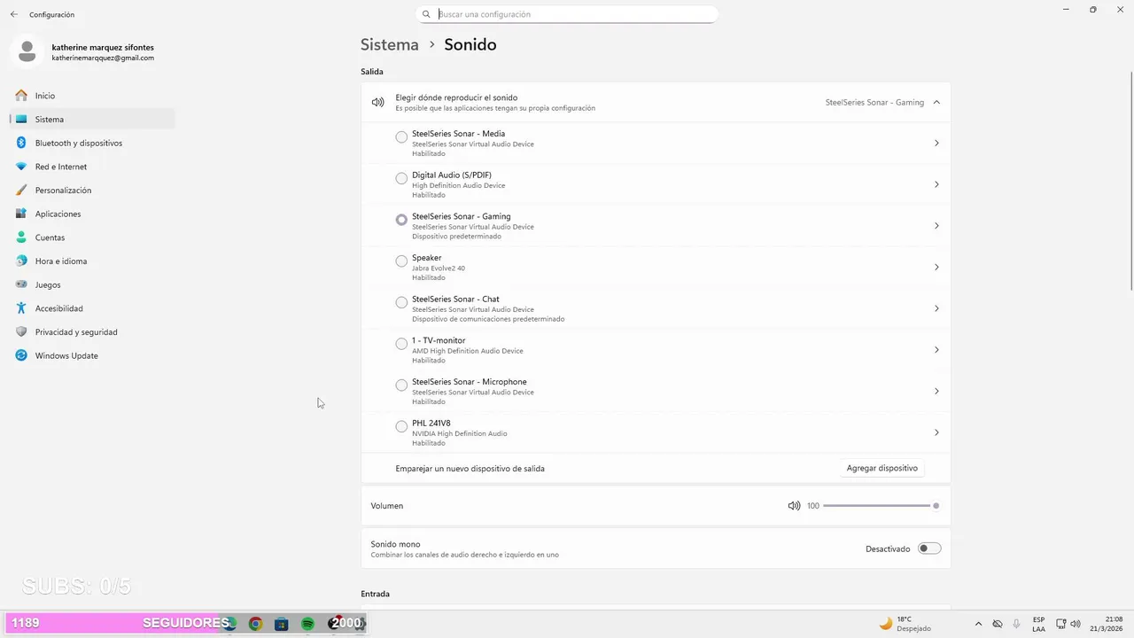Click the magnifier icon in the search box
The height and width of the screenshot is (638, 1134).
click(426, 14)
